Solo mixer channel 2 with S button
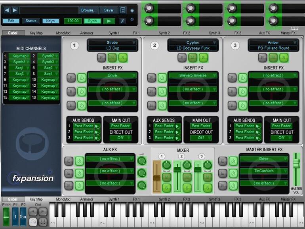305x229 pixels. [x=187, y=188]
